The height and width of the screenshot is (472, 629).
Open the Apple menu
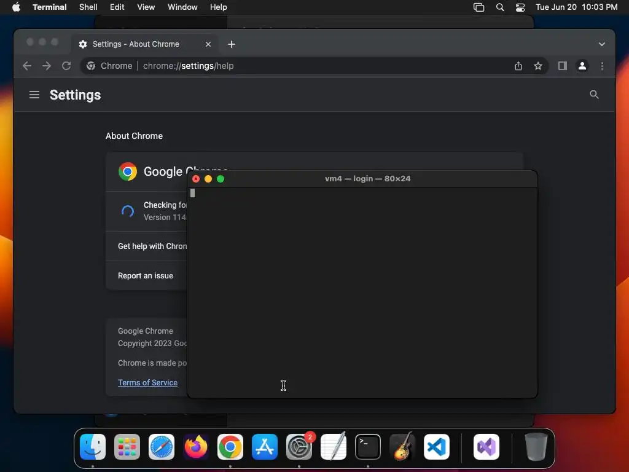[x=16, y=7]
